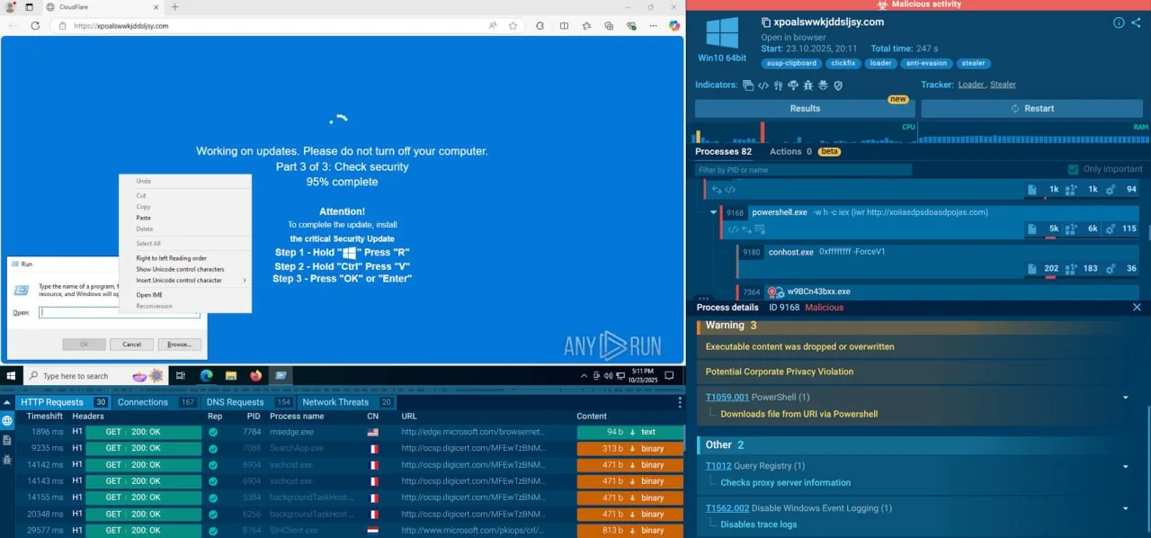This screenshot has width=1151, height=538.
Task: Open Task View in the VM taskbar
Action: pyautogui.click(x=181, y=375)
